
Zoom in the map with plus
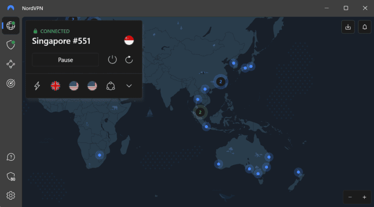364,197
